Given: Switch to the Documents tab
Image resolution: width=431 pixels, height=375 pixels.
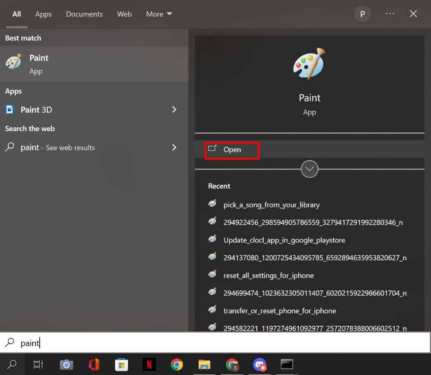Looking at the screenshot, I should (84, 14).
